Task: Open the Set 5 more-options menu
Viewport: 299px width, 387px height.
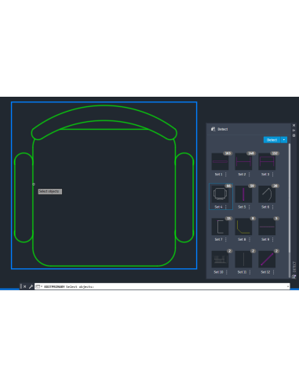Action: (250, 207)
